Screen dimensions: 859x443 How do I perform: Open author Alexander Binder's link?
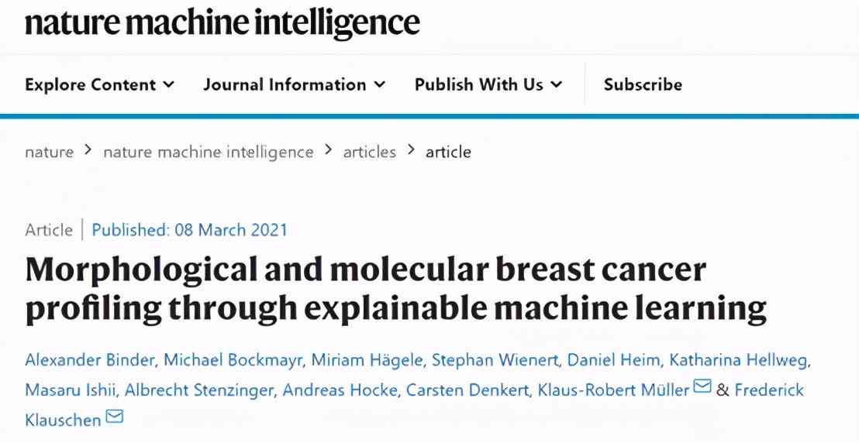[x=90, y=360]
